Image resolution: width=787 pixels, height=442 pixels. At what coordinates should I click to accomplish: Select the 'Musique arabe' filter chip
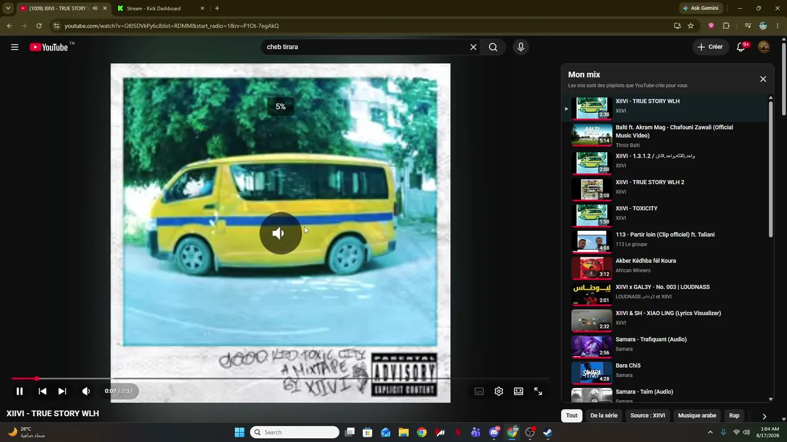[x=697, y=416]
